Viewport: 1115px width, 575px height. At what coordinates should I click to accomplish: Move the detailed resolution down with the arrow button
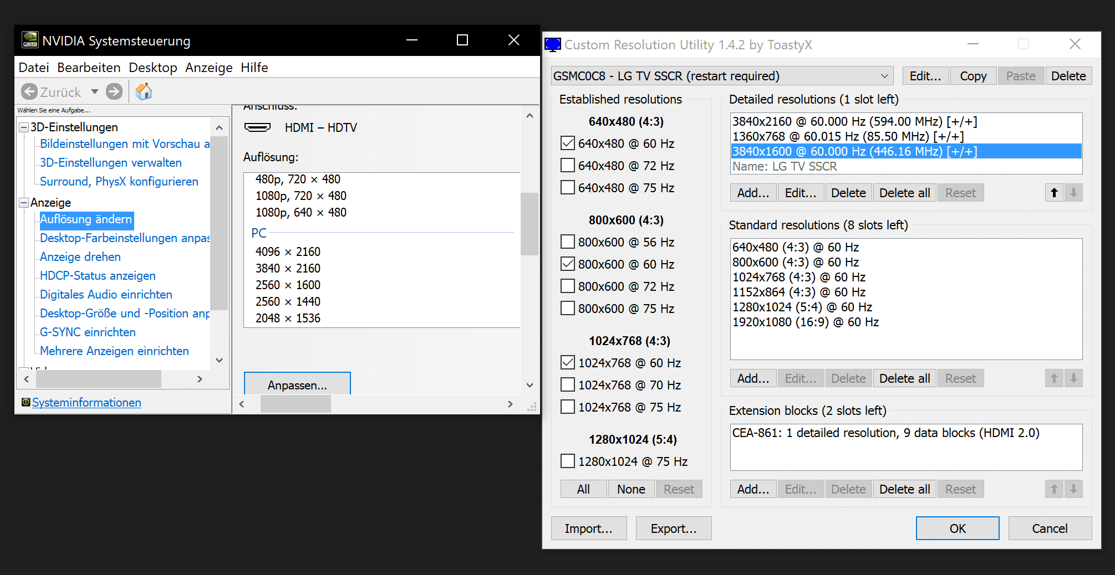click(x=1073, y=193)
